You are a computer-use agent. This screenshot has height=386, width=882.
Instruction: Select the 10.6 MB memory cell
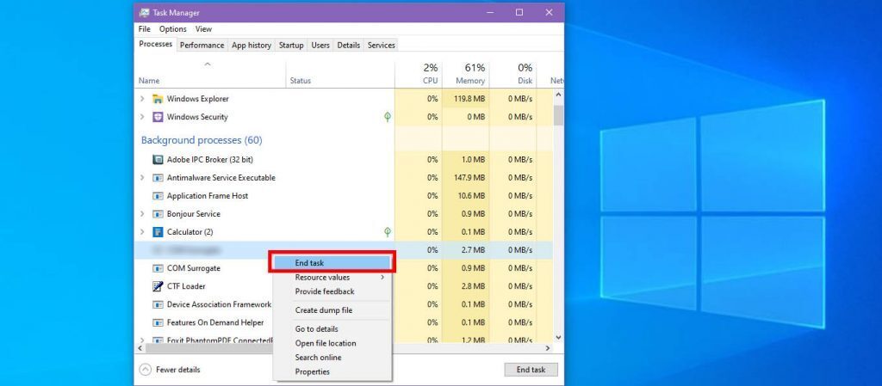tap(466, 196)
